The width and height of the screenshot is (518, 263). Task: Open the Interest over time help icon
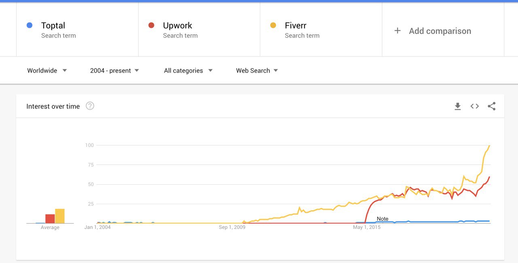(x=90, y=106)
